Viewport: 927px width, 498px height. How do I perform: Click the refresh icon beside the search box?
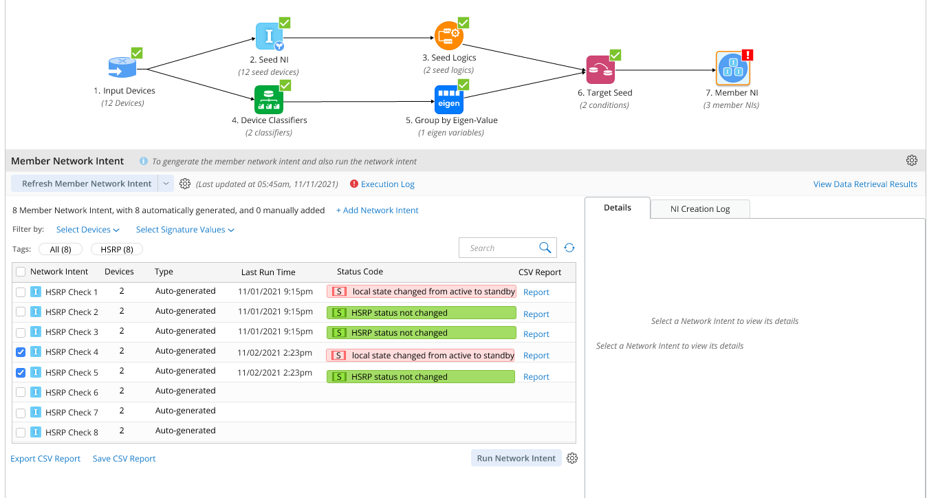tap(569, 248)
